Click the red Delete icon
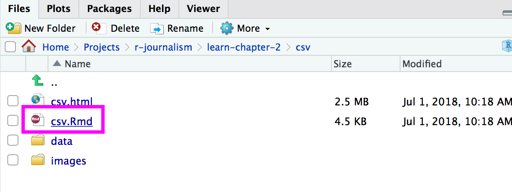This screenshot has width=512, height=192. 96,28
